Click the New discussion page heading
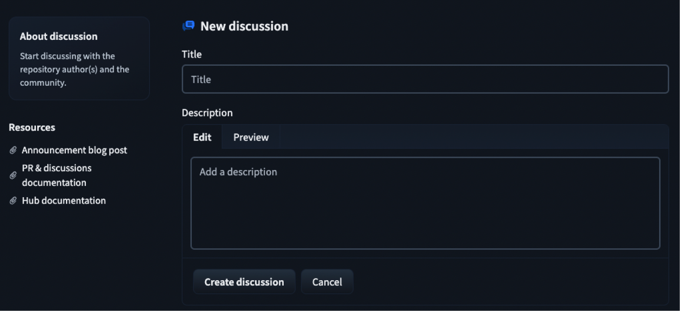Image resolution: width=680 pixels, height=311 pixels. point(244,26)
